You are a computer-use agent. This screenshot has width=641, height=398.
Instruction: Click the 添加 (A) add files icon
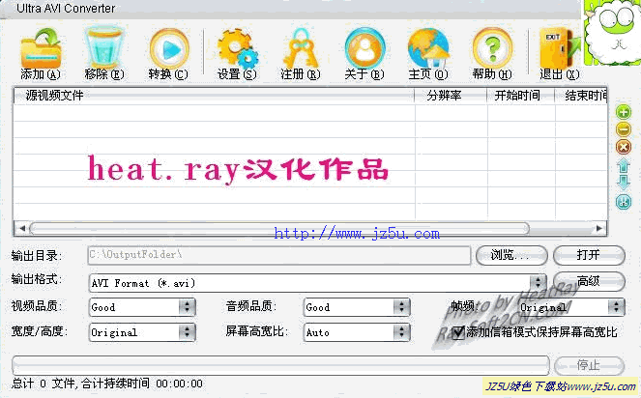coord(41,49)
